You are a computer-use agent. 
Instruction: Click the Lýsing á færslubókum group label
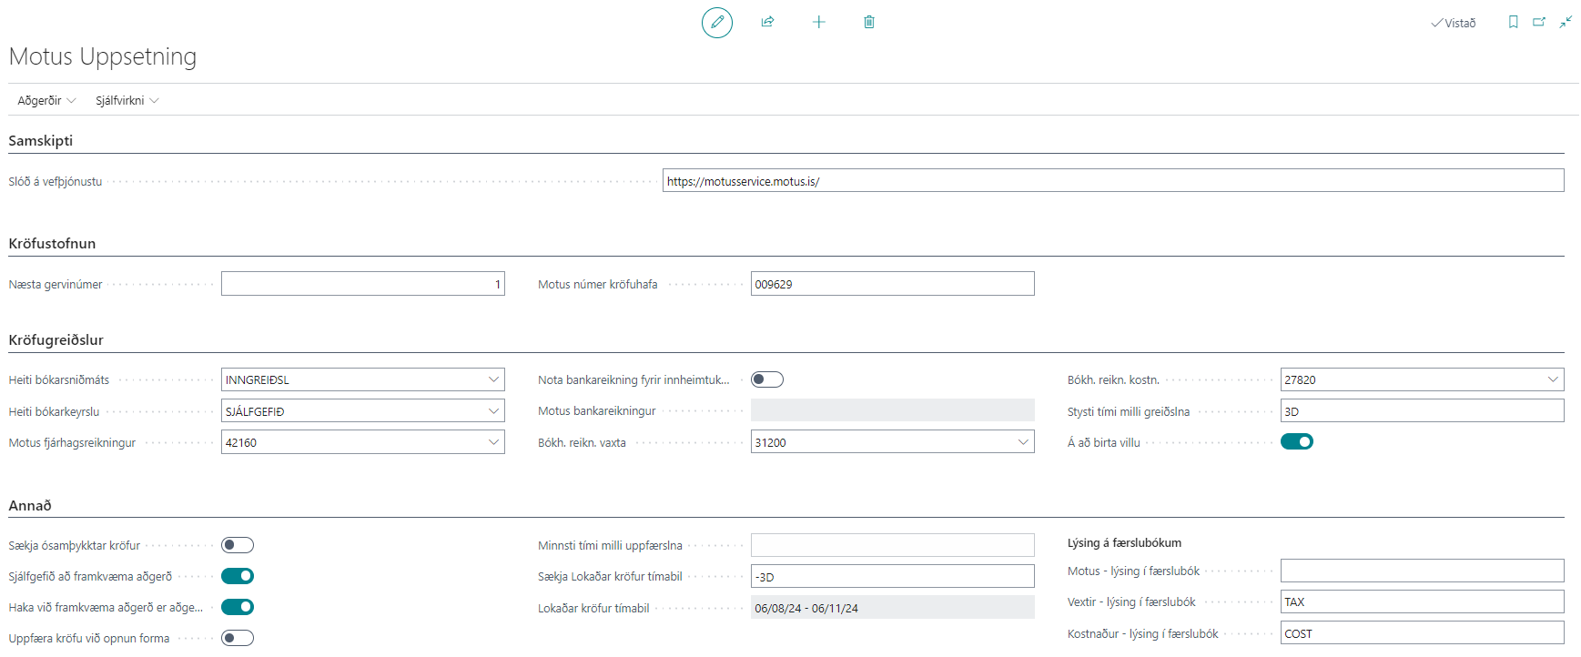tap(1124, 542)
